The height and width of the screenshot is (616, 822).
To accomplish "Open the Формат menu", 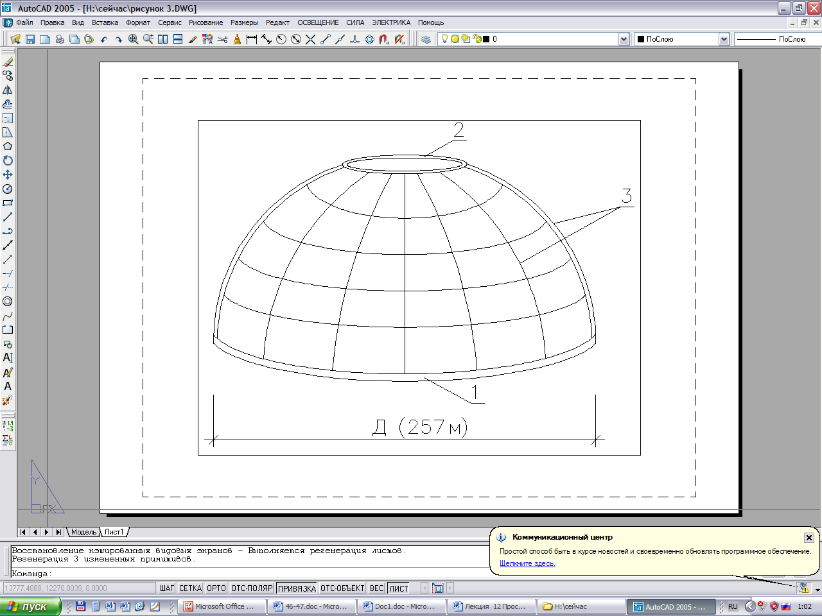I will pos(138,22).
